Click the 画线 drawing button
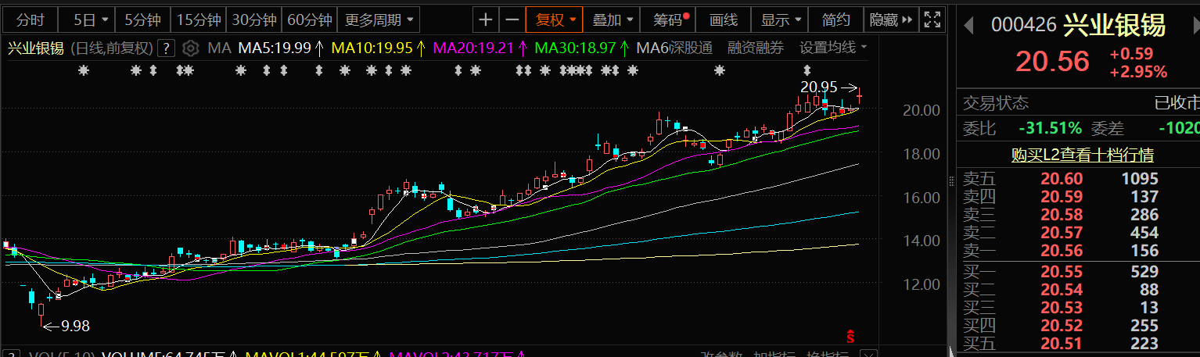 (x=723, y=20)
